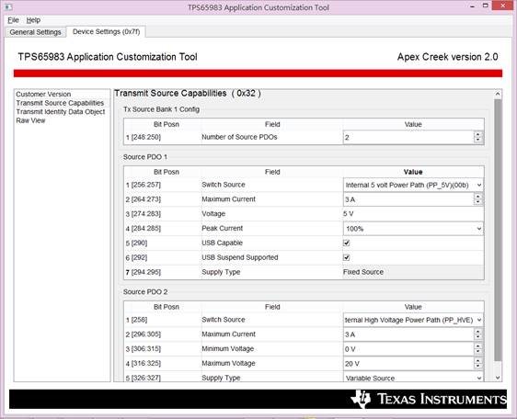Open PDO 1 Switch Source dropdown
The image size is (517, 419).
413,185
